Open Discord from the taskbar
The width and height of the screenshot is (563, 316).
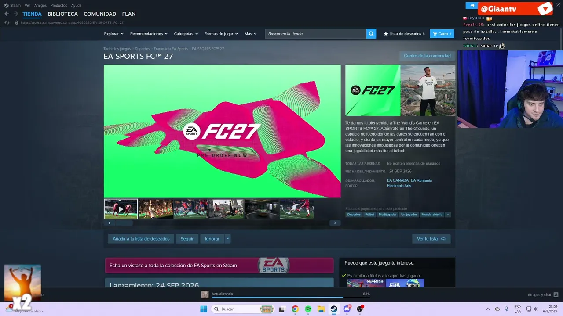pyautogui.click(x=347, y=309)
